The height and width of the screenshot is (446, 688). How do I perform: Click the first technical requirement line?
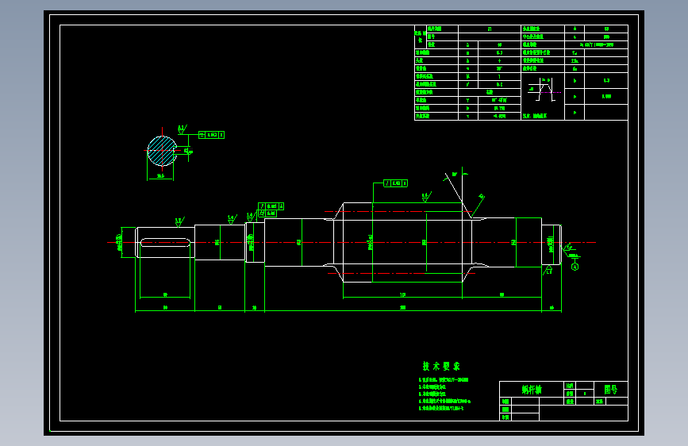point(444,379)
